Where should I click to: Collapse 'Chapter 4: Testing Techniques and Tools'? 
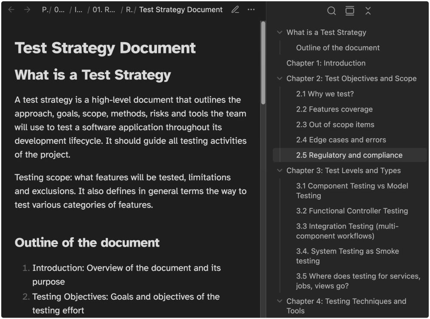coord(279,301)
